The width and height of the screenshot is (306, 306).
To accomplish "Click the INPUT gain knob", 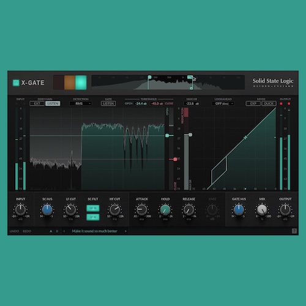I will tap(21, 210).
